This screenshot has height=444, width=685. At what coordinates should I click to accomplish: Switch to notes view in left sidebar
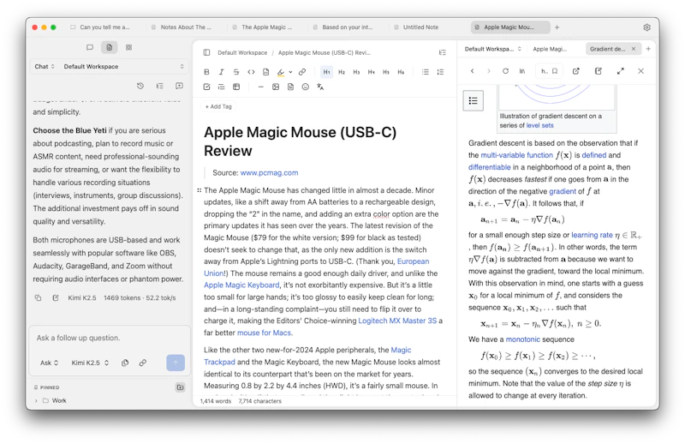tap(110, 47)
